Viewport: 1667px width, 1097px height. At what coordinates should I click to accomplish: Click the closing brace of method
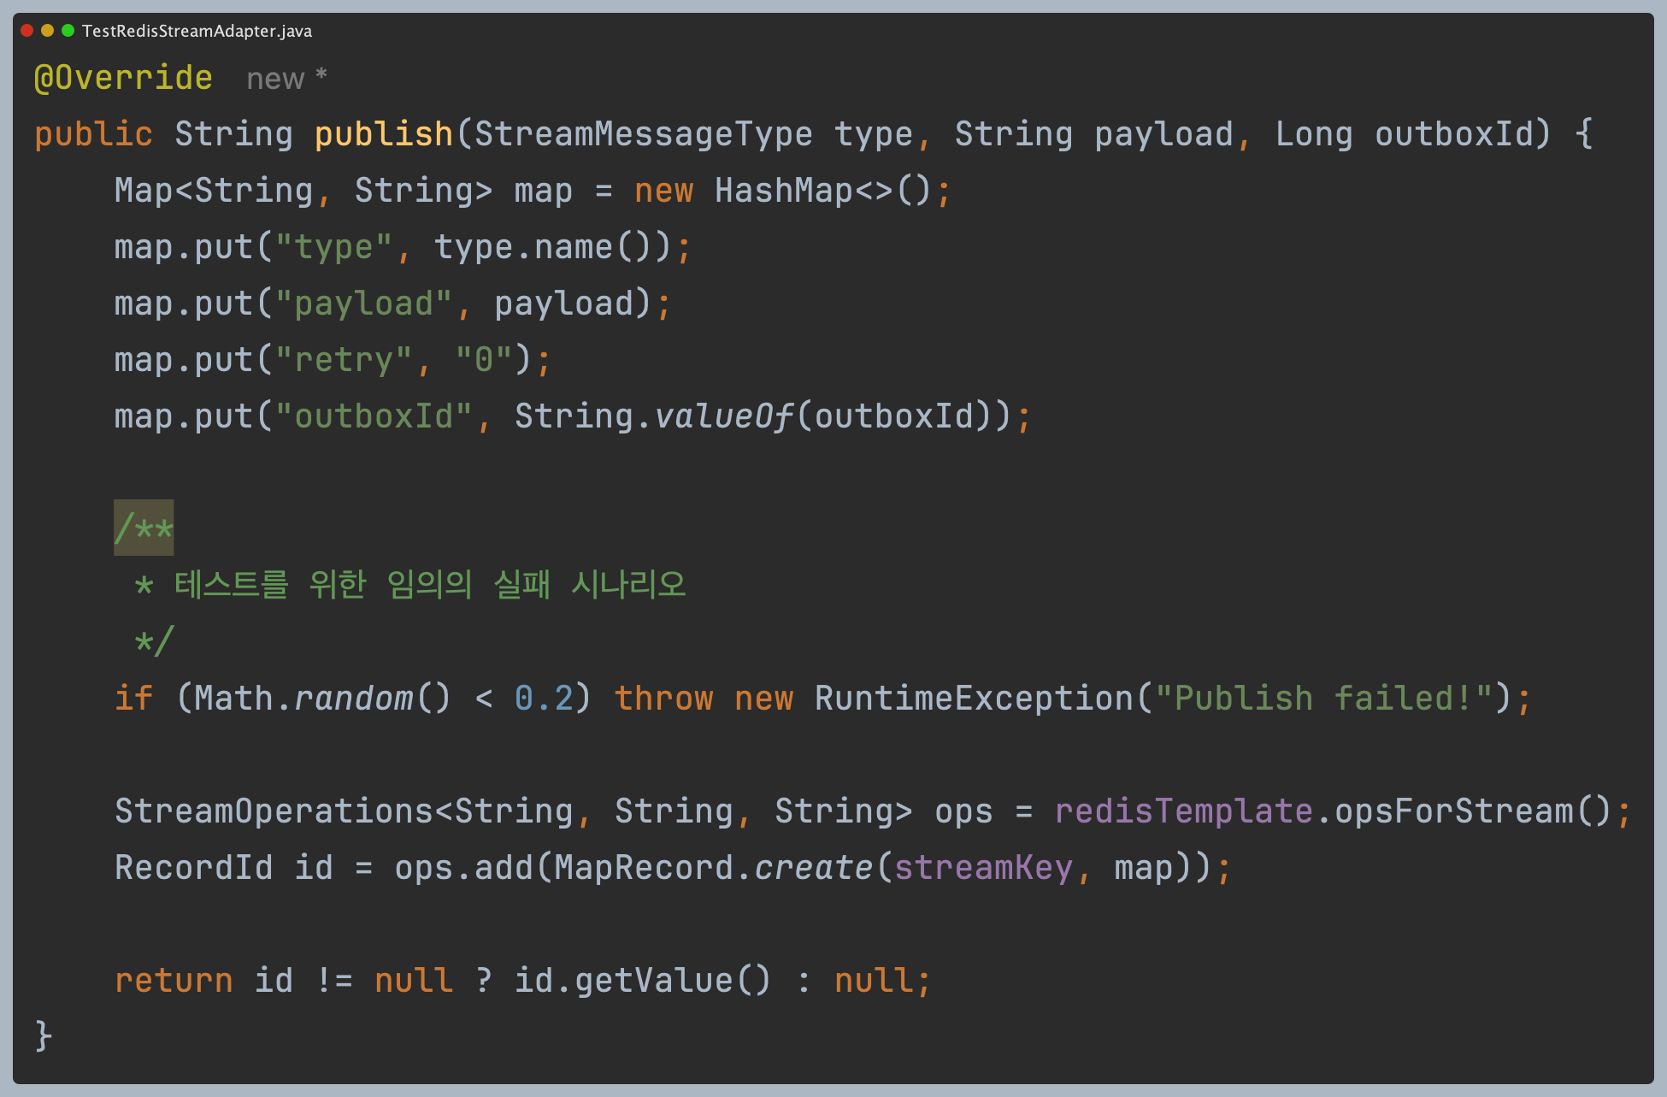44,1035
